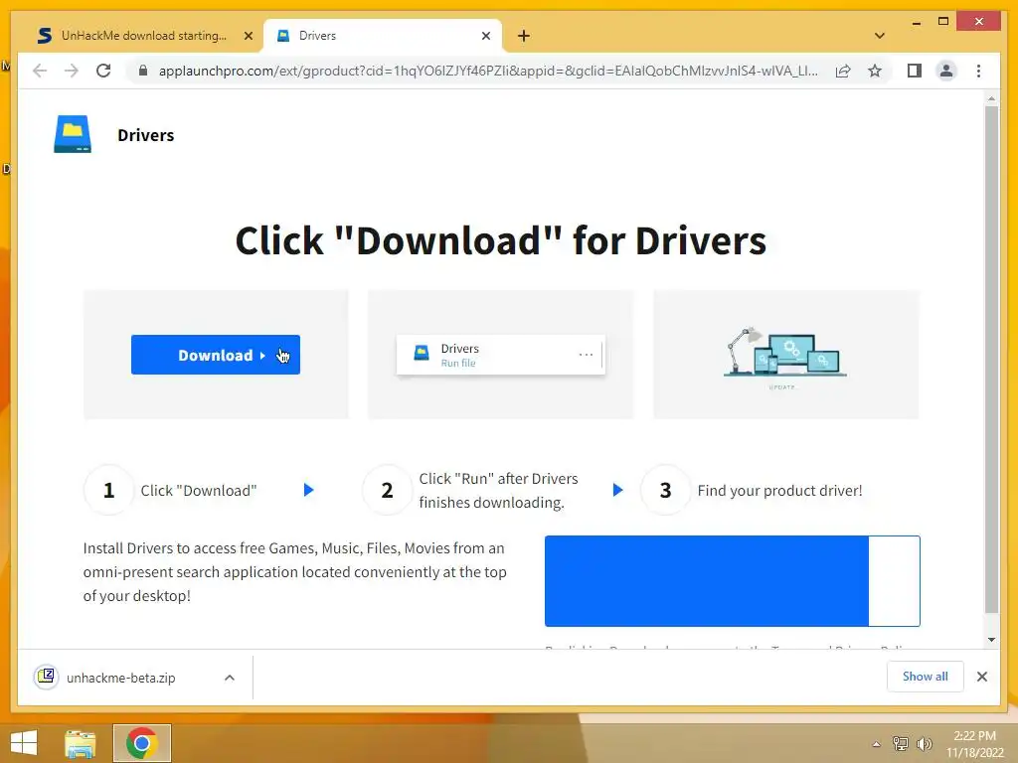Open the volume tray icon
The height and width of the screenshot is (763, 1018).
click(x=924, y=743)
